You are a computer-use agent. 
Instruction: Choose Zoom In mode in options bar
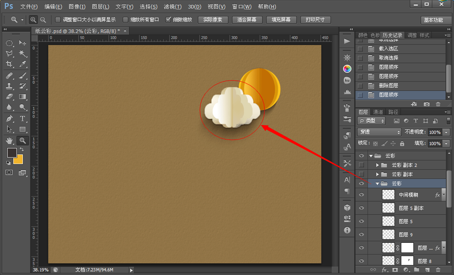click(33, 20)
